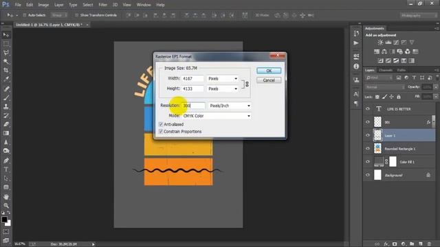The width and height of the screenshot is (440, 247).
Task: Select the Gradient tool
Action: 6,133
